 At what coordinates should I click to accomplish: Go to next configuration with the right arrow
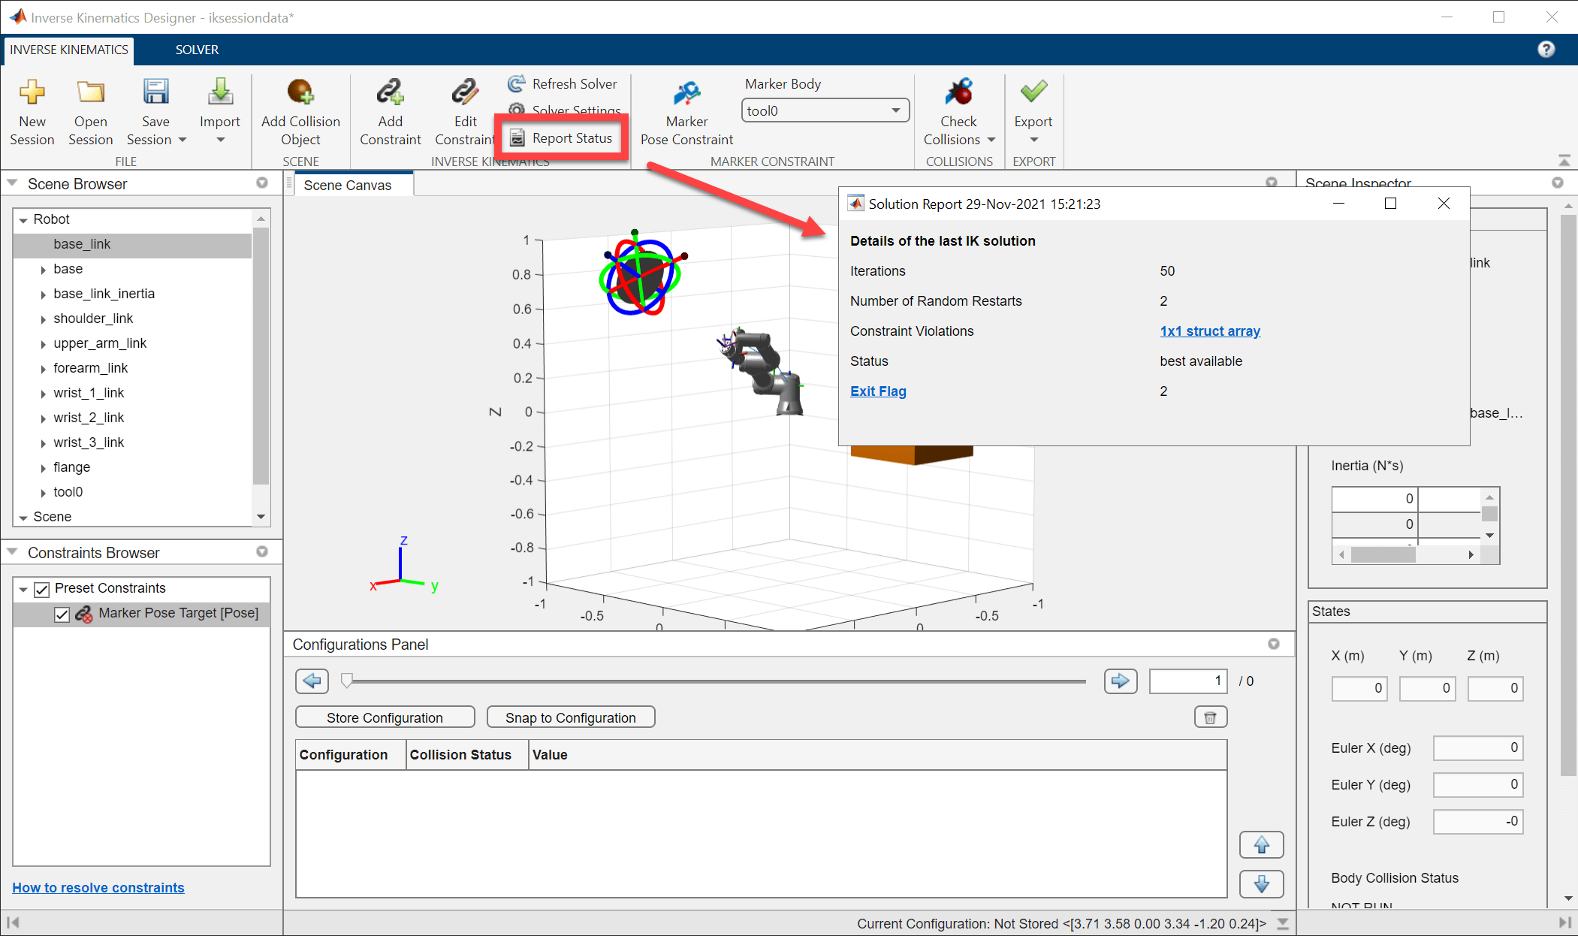[x=1120, y=681]
